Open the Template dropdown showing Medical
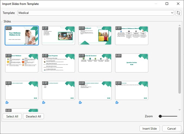Viewport: 184px width, 134px height. pyautogui.click(x=96, y=13)
